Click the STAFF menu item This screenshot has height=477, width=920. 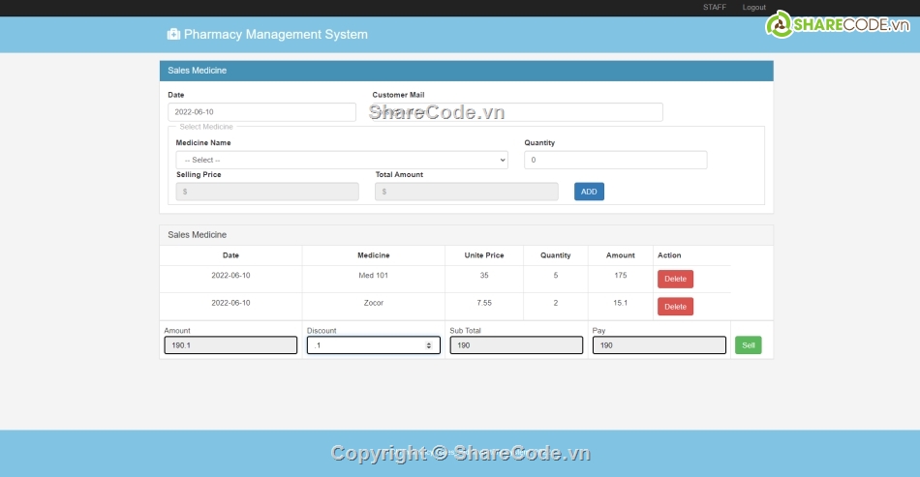714,8
